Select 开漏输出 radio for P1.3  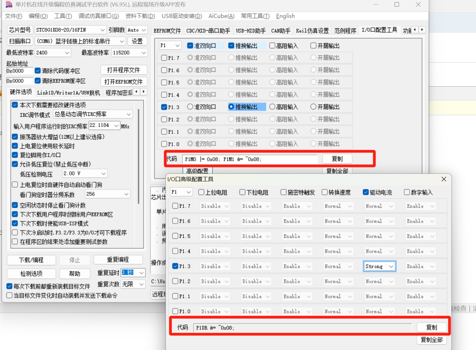tap(313, 107)
